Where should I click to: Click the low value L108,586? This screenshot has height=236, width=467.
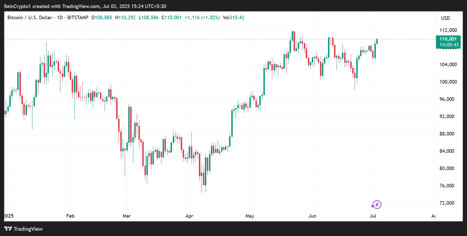(149, 18)
